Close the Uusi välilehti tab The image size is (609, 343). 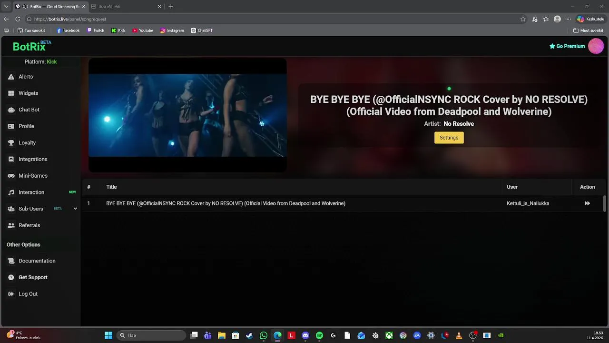pos(159,7)
